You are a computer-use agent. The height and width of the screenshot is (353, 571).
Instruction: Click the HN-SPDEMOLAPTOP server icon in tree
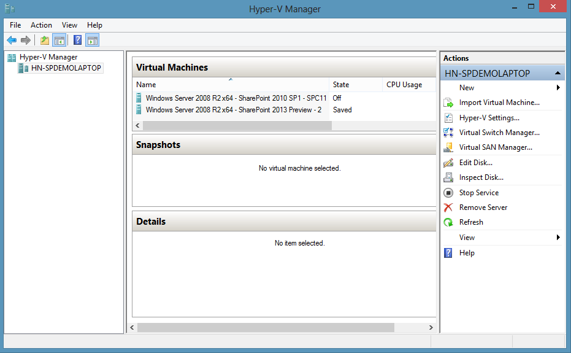click(23, 68)
